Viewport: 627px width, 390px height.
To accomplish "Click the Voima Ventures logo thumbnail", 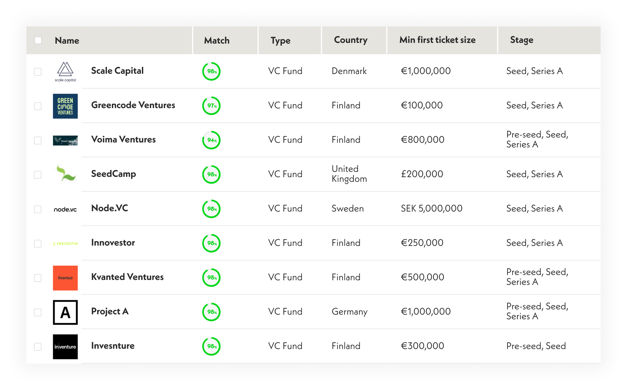I will pyautogui.click(x=65, y=140).
